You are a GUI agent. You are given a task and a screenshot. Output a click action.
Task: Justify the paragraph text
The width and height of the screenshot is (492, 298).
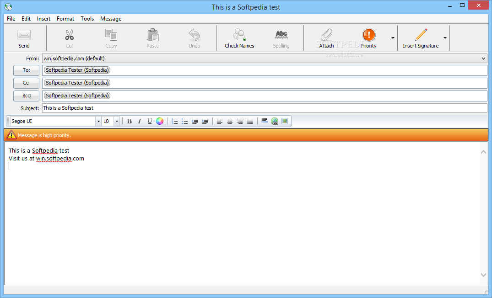point(250,121)
